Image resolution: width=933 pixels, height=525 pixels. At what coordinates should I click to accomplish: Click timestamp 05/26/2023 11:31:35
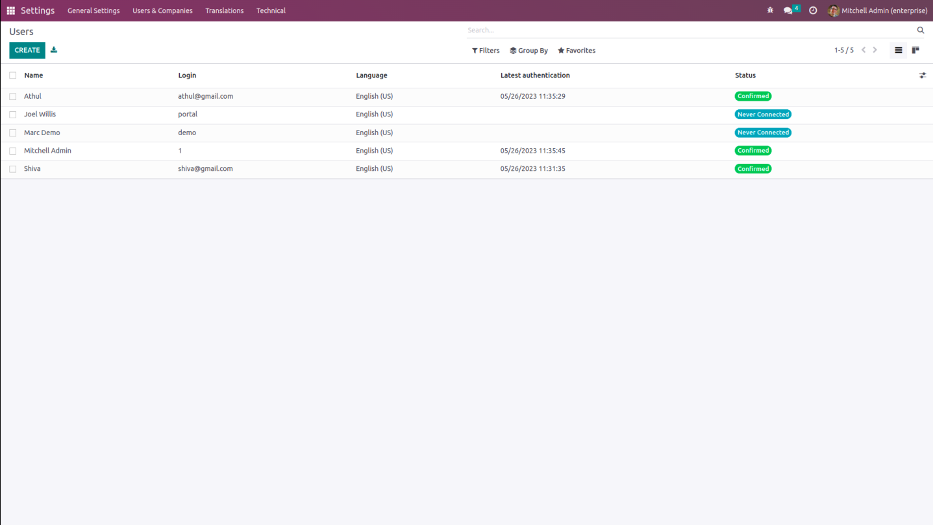[533, 169]
